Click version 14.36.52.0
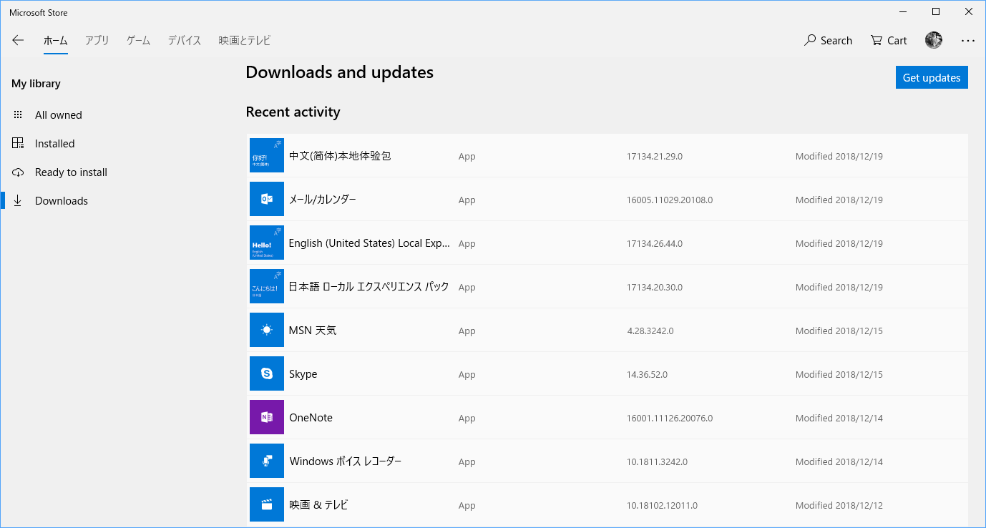This screenshot has width=986, height=528. click(x=648, y=374)
